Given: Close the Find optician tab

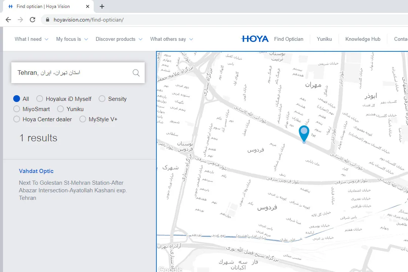Looking at the screenshot, I should tap(88, 6).
